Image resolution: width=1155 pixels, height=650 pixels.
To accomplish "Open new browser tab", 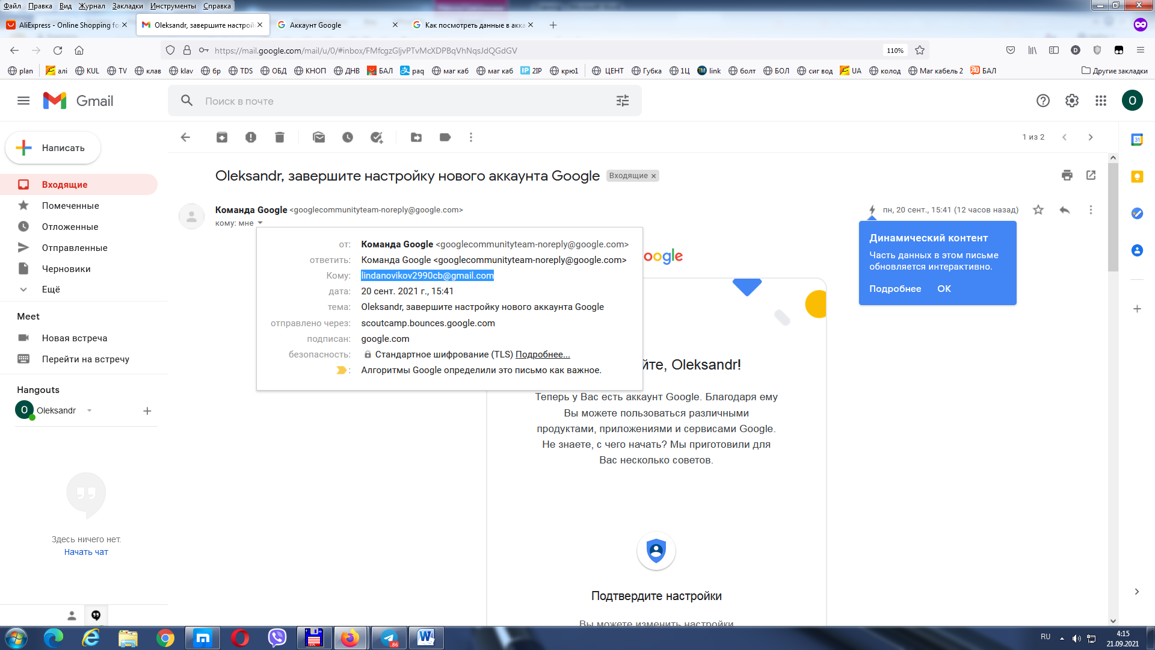I will click(x=553, y=25).
